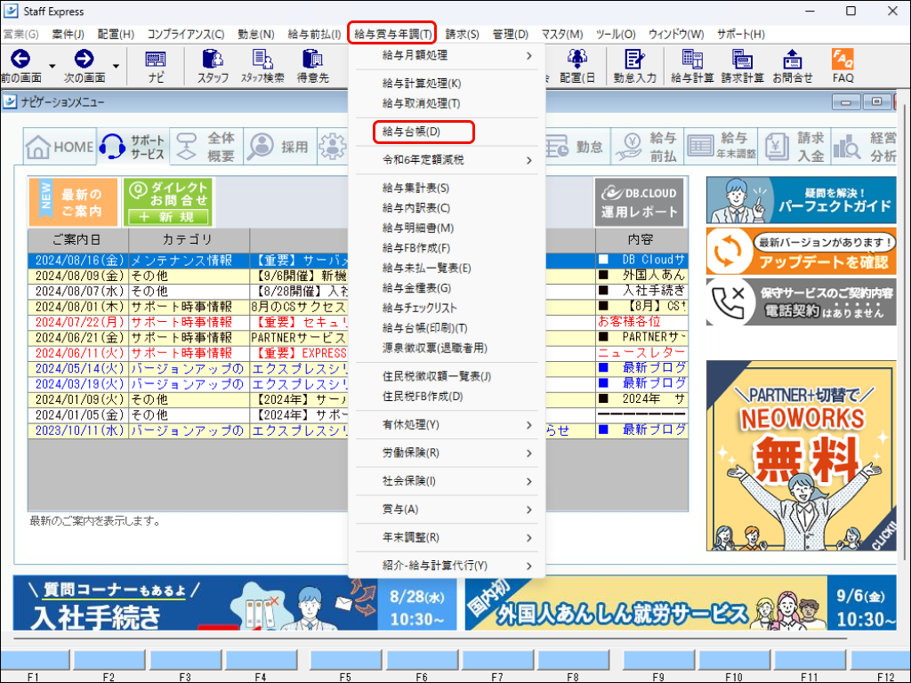
Task: Expand the 給与月額処理 submenu
Action: 447,55
